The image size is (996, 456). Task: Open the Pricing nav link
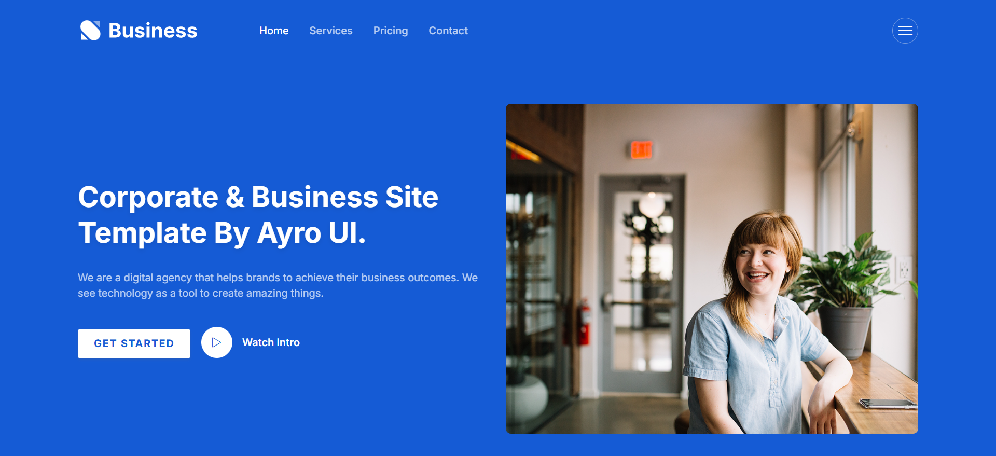tap(391, 31)
